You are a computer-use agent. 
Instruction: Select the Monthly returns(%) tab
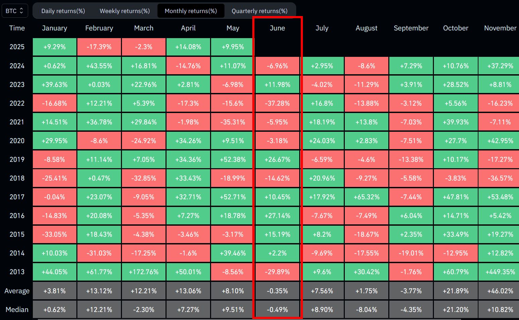click(191, 11)
